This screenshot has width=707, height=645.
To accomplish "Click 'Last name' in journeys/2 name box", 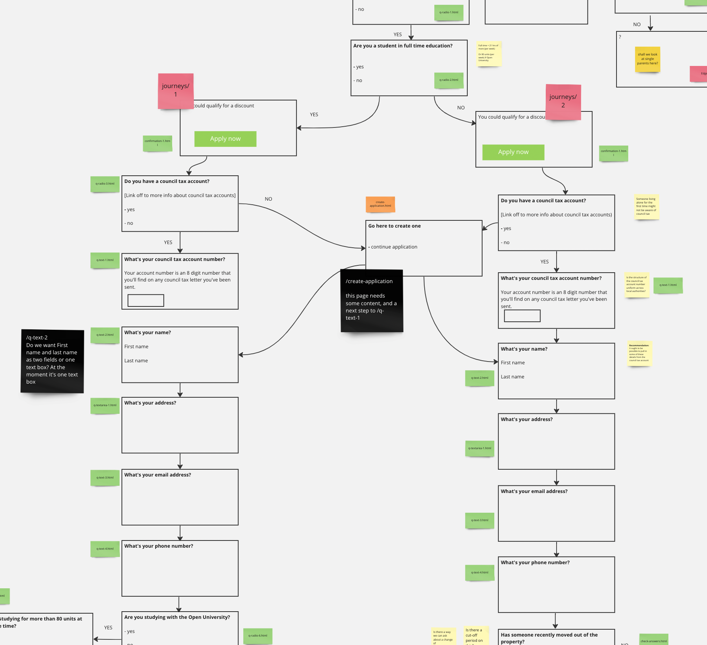I will pos(512,377).
